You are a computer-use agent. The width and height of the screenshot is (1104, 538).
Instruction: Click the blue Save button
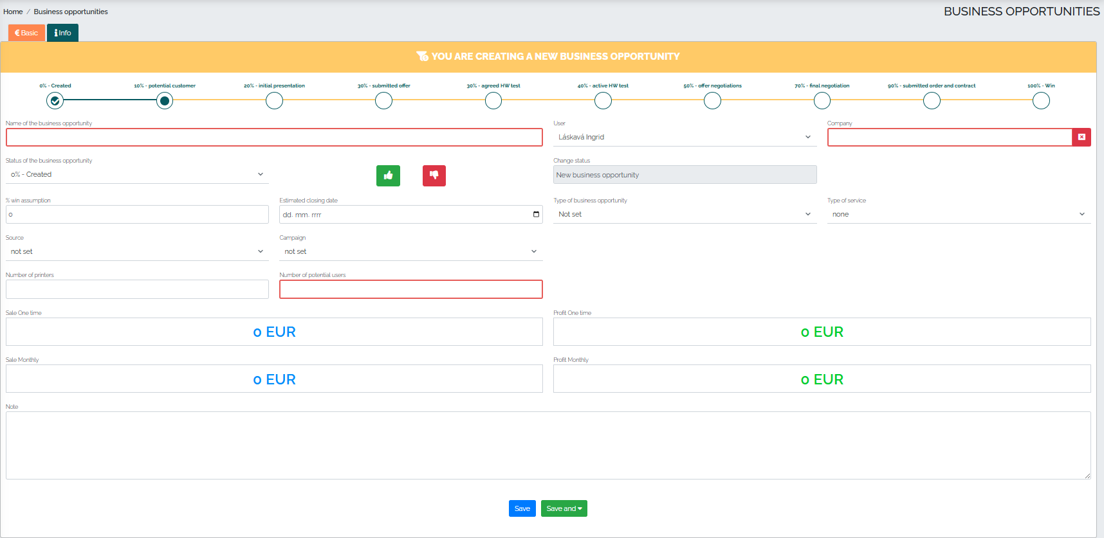tap(522, 508)
